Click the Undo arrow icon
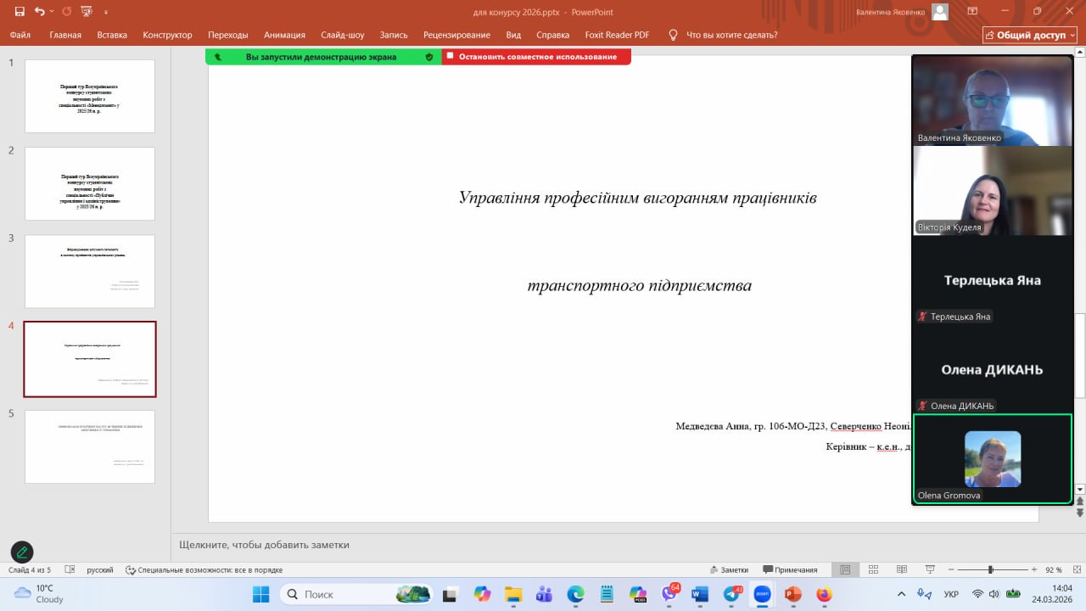The height and width of the screenshot is (611, 1086). 39,12
